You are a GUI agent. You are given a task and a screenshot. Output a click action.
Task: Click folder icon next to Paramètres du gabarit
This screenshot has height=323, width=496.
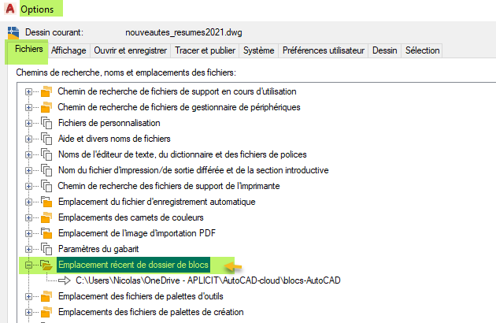46,249
